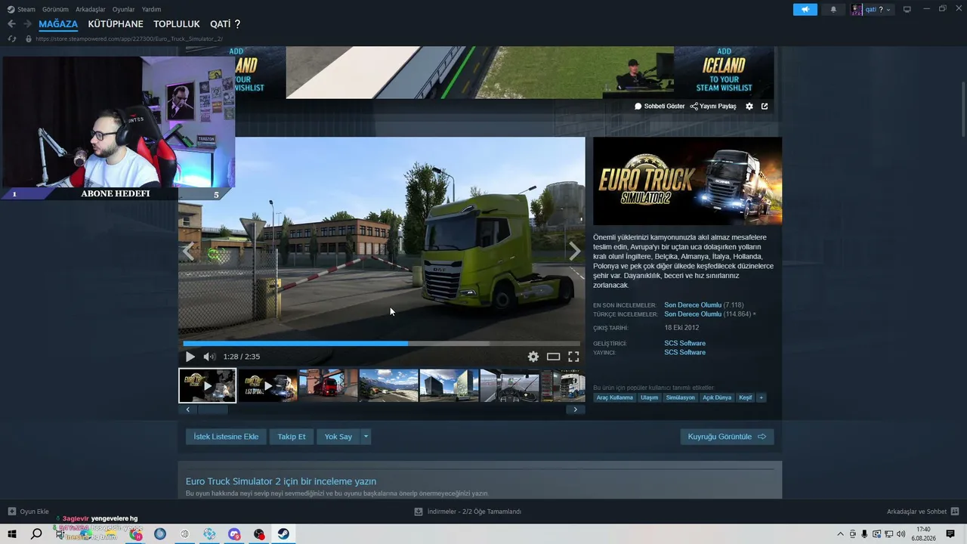Click the Steam icon in the taskbar
This screenshot has height=544, width=967.
[x=283, y=534]
